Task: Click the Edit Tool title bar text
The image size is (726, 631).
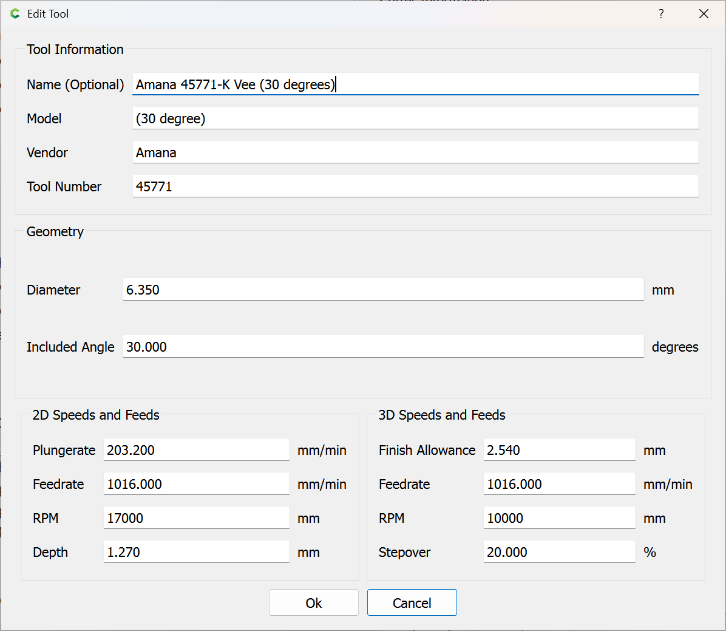Action: pyautogui.click(x=48, y=13)
